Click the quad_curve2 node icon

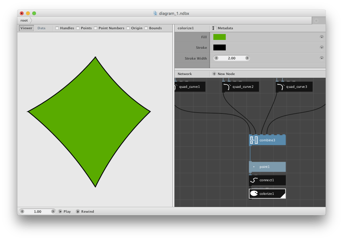227,87
